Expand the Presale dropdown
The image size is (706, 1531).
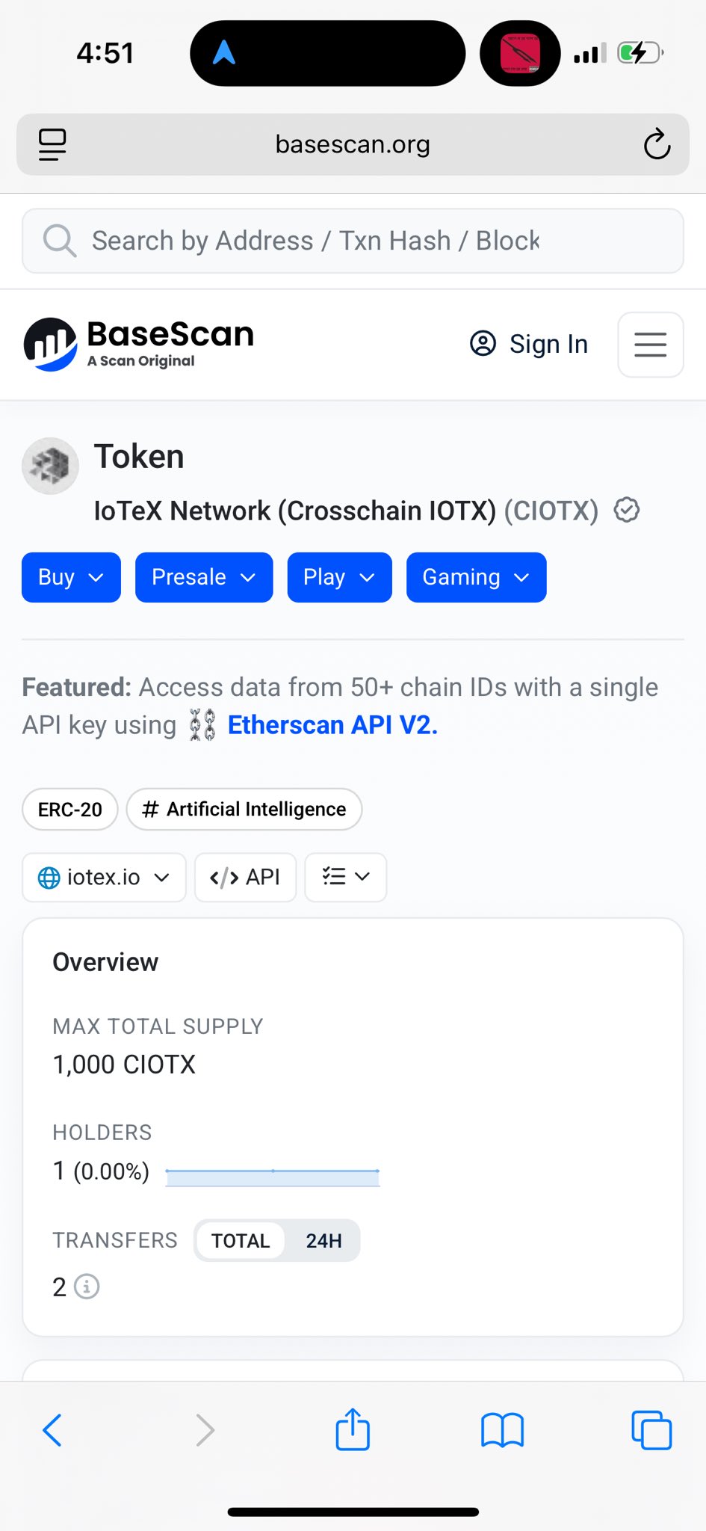(x=204, y=577)
